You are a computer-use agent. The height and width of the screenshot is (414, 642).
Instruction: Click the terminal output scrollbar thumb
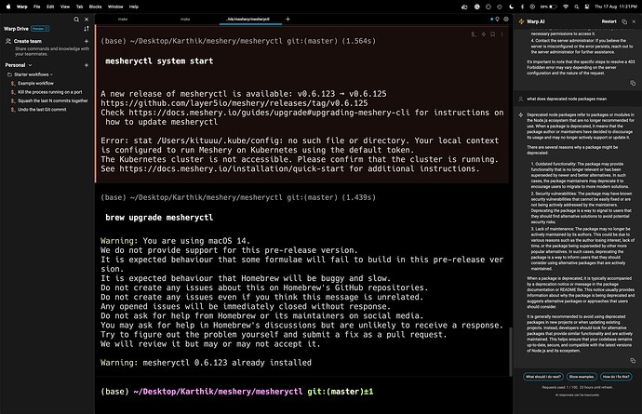point(511,353)
